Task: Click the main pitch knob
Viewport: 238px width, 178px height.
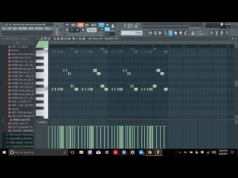Action: [60, 30]
